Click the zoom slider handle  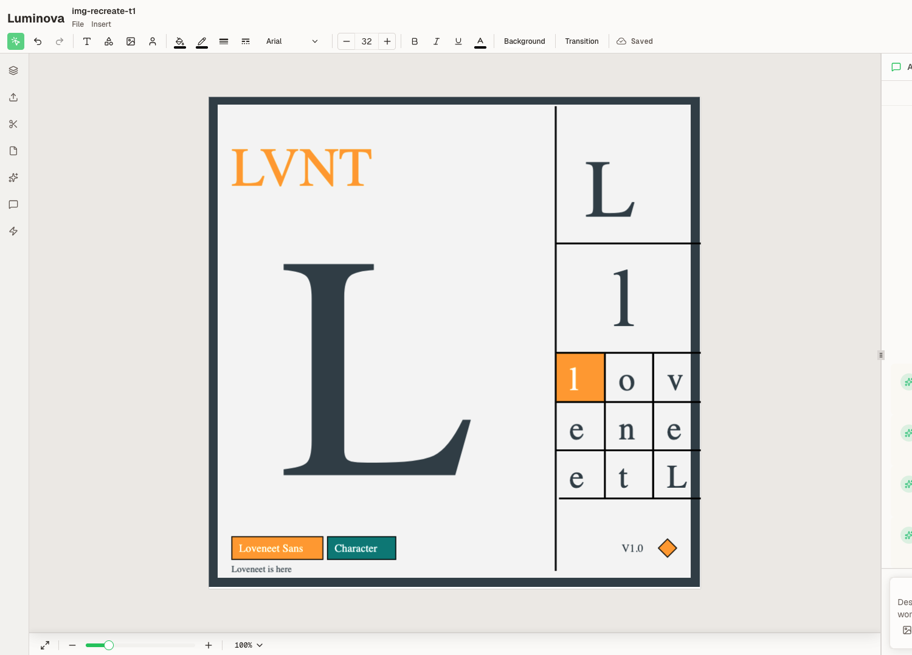[109, 645]
